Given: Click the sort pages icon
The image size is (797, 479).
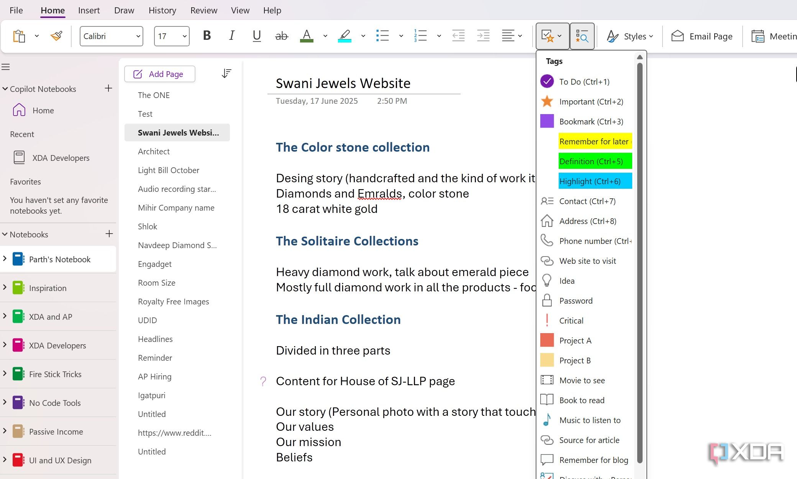Looking at the screenshot, I should [226, 74].
